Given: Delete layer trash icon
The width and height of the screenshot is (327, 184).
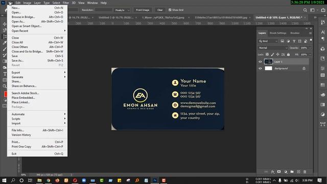Looking at the screenshot, I should click(x=305, y=172).
